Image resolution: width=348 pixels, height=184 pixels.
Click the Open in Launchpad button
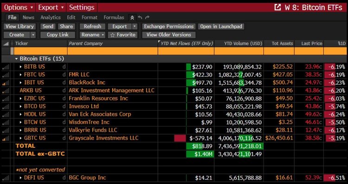point(221,26)
